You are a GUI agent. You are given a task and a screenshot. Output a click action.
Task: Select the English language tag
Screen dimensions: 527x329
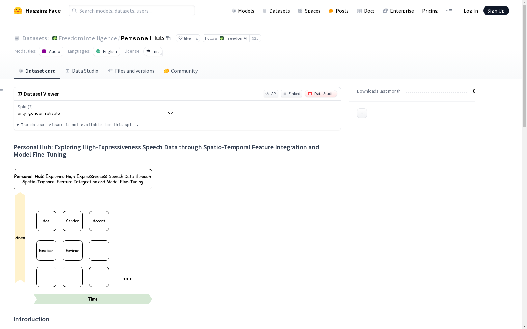click(x=106, y=51)
